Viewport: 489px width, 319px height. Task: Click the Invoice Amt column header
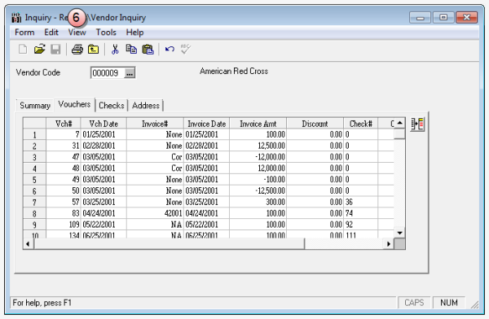[258, 124]
